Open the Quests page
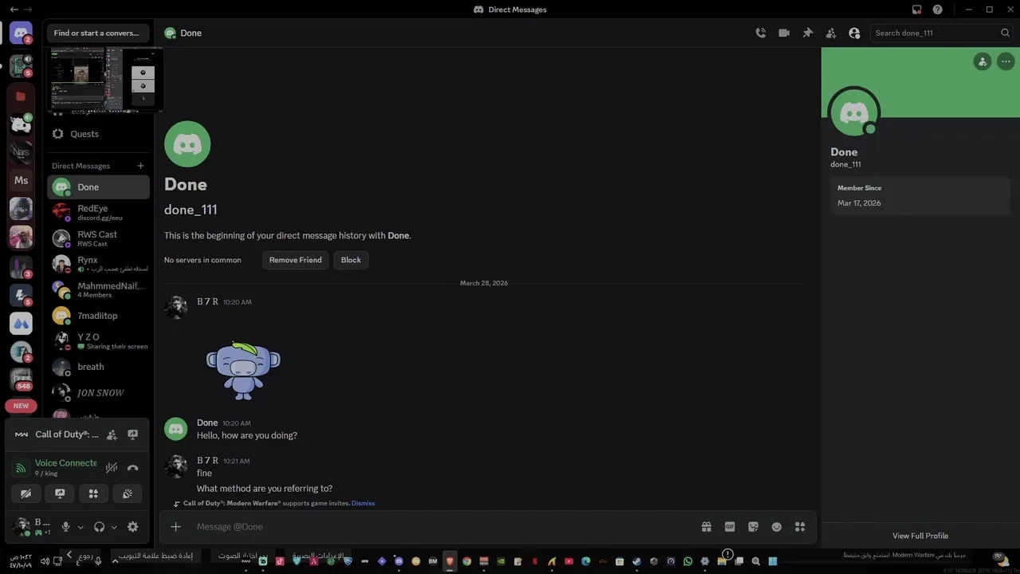Image resolution: width=1020 pixels, height=574 pixels. 98,134
